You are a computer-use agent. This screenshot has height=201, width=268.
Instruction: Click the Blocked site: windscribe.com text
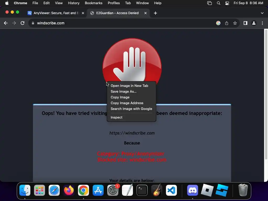132,160
